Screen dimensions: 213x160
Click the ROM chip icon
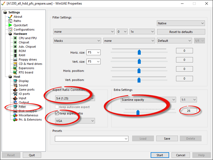pyautogui.click(x=15, y=51)
